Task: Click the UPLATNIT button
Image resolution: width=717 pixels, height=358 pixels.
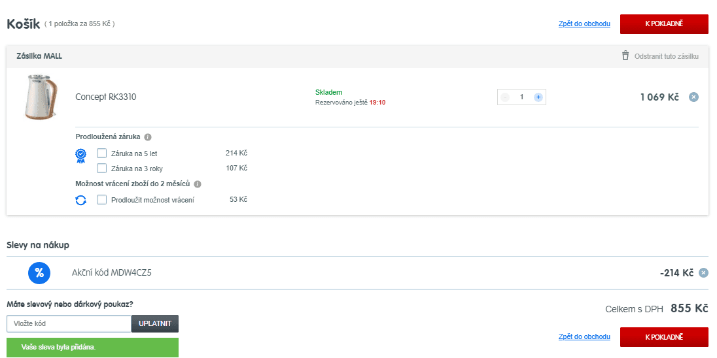Action: (155, 324)
